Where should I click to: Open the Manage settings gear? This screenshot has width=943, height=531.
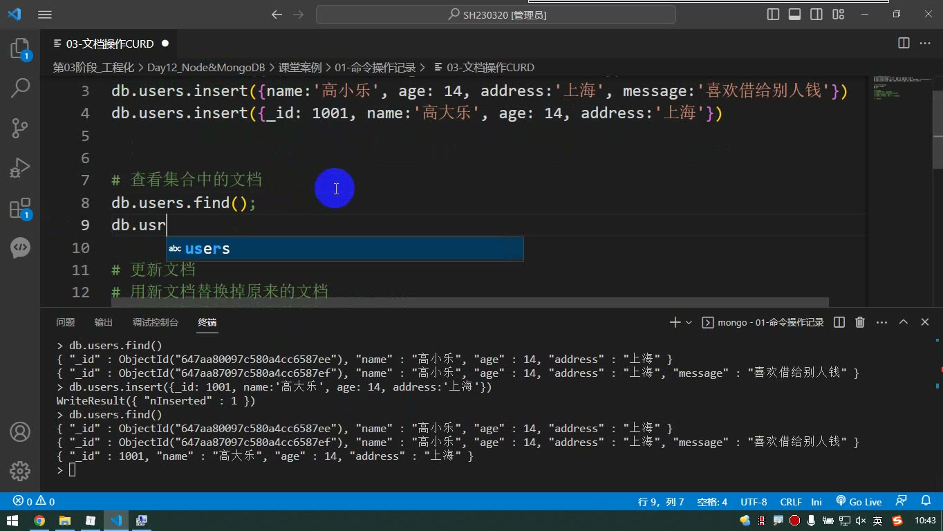20,471
